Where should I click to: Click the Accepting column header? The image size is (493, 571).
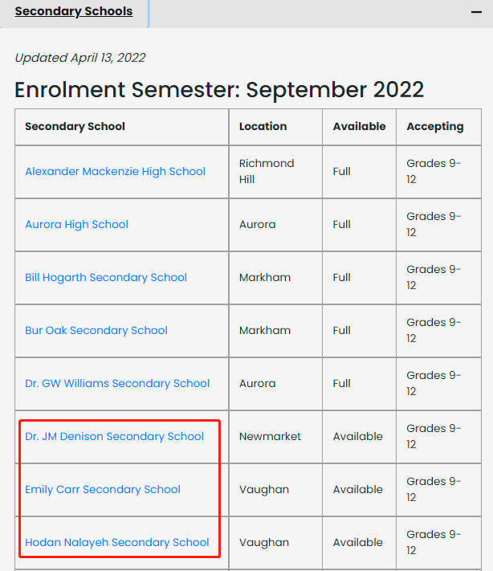[x=434, y=127]
